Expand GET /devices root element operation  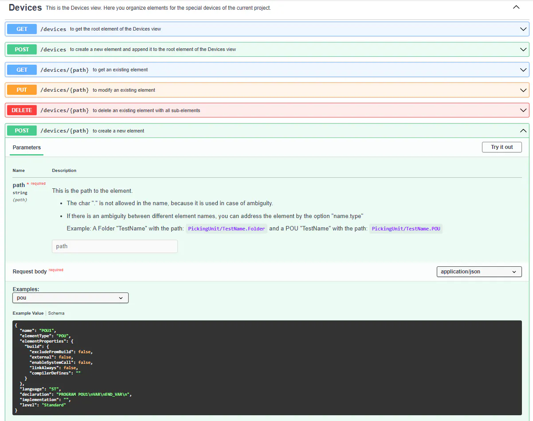pyautogui.click(x=523, y=29)
